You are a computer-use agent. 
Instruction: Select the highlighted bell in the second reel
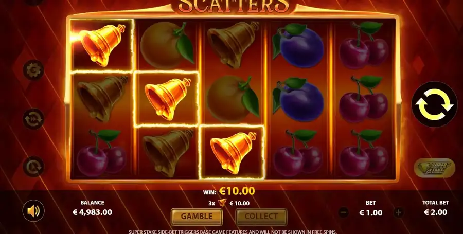click(x=167, y=99)
